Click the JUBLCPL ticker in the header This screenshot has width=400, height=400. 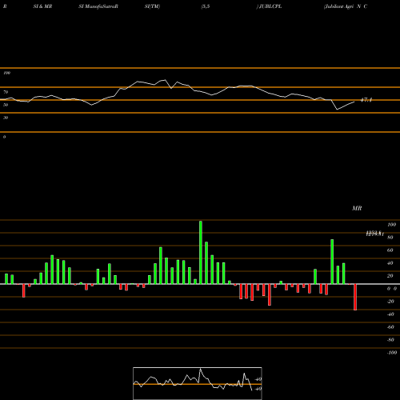pos(270,6)
